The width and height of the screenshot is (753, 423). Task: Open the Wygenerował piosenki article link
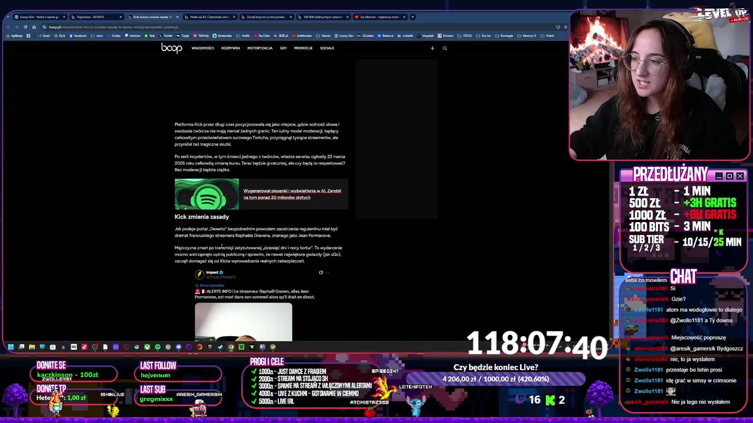(292, 194)
